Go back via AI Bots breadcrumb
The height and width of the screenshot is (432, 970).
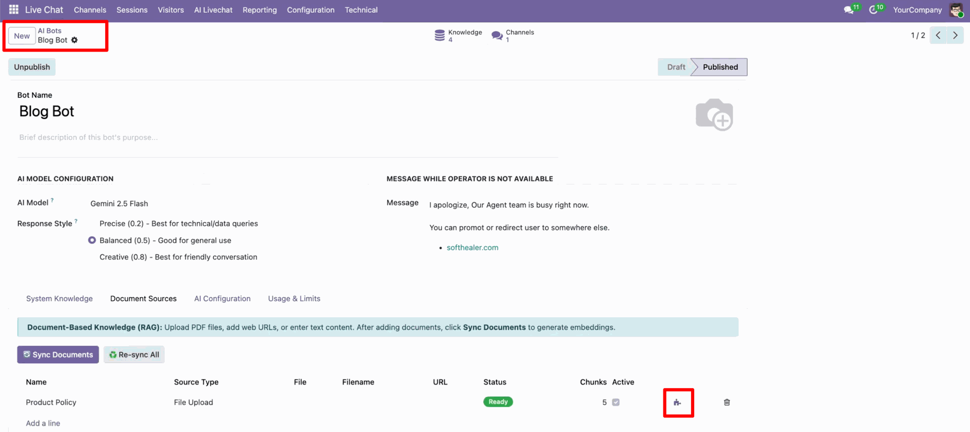(50, 31)
